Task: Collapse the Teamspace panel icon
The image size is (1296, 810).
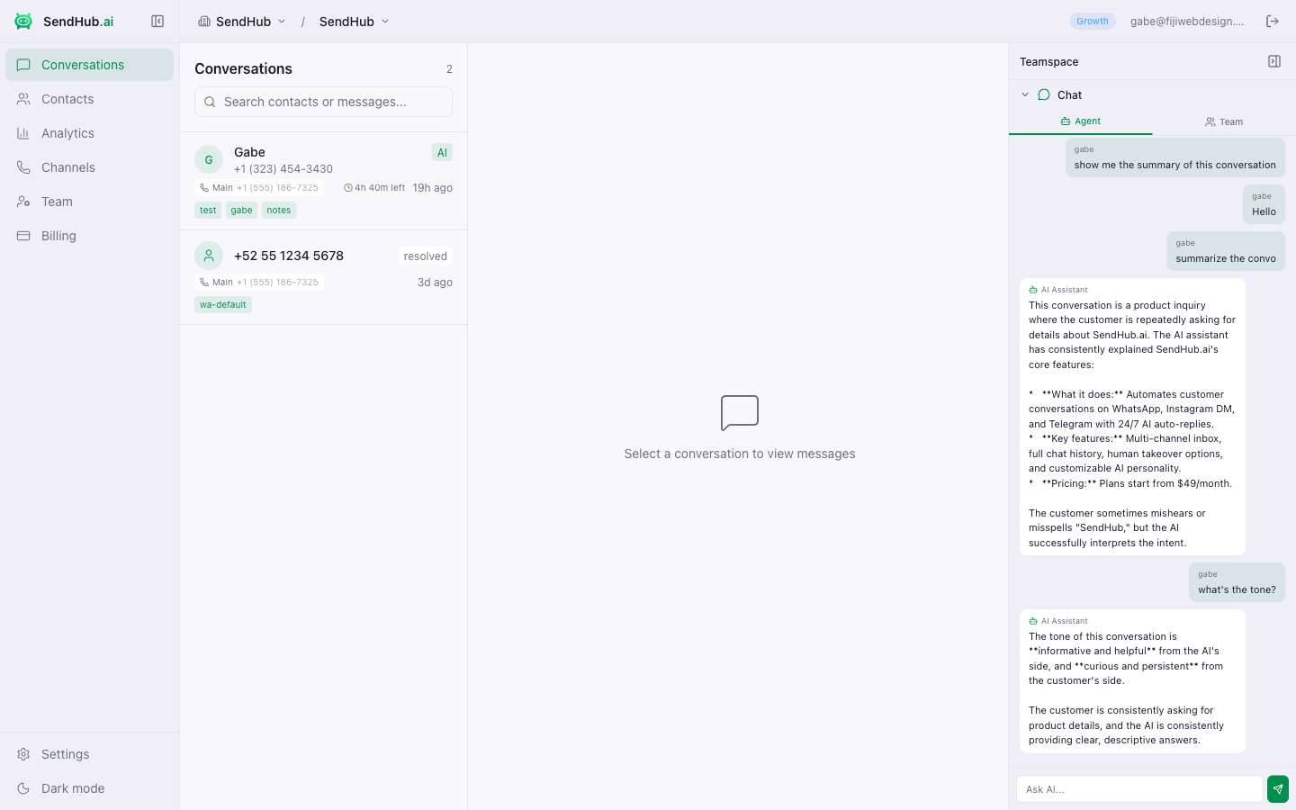Action: tap(1274, 61)
